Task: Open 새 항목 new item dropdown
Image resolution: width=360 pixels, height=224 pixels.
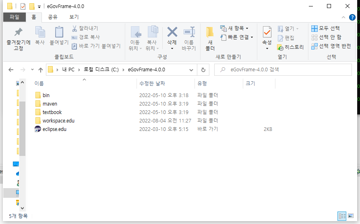Action: coord(234,28)
